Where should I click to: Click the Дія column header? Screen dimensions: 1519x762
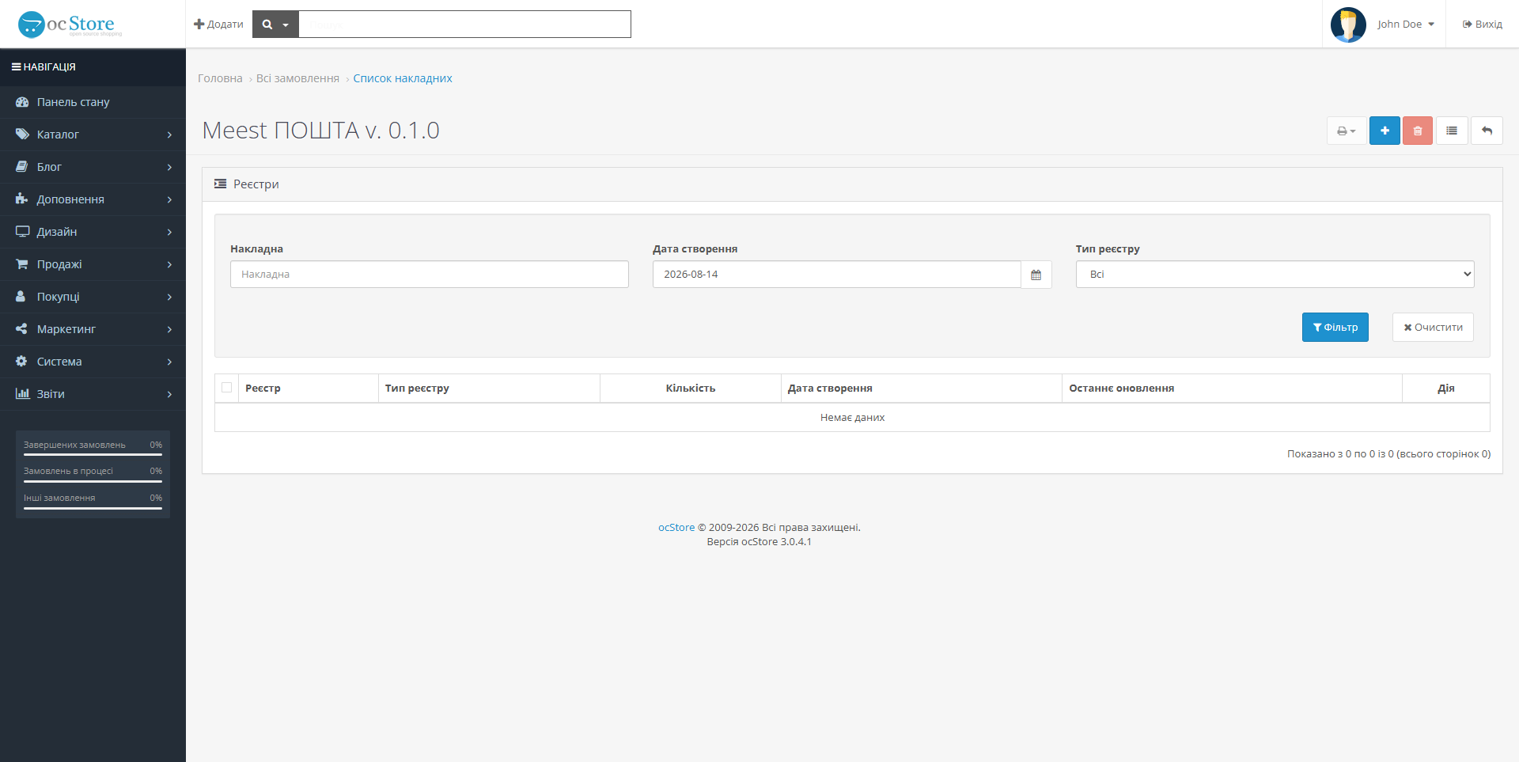1445,389
